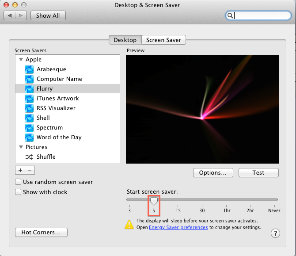This screenshot has width=296, height=256.
Task: Collapse the Pictures group triangle
Action: click(21, 147)
